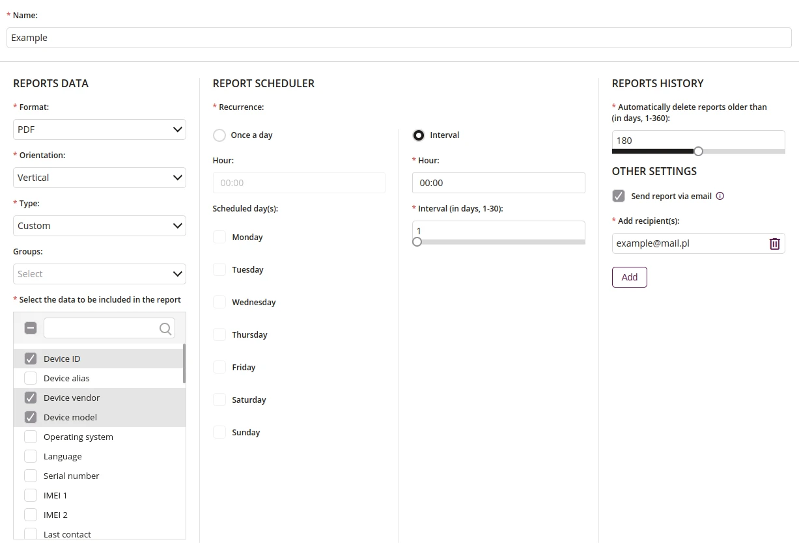Check the Language checkbox
799x544 pixels.
(x=31, y=456)
